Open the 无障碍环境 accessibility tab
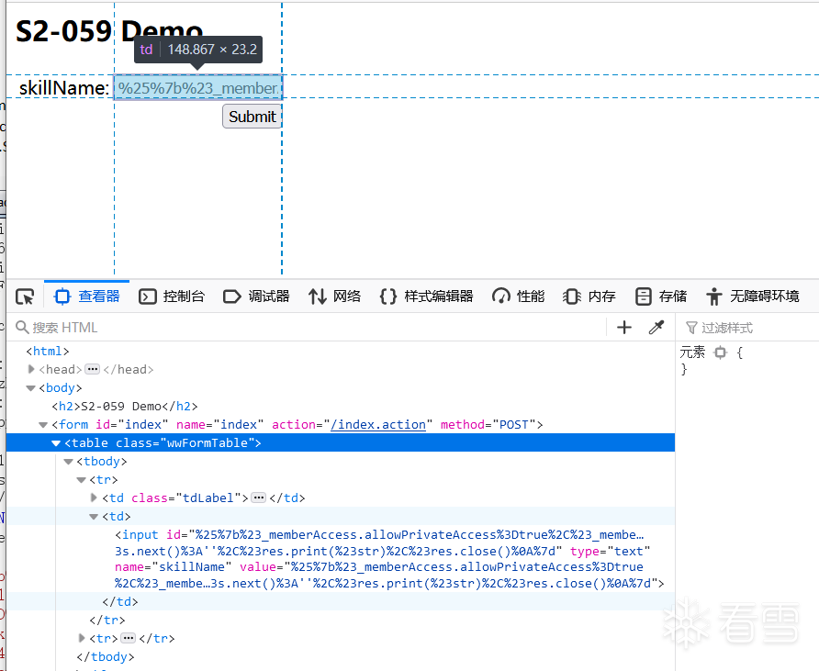Image resolution: width=819 pixels, height=671 pixels. [753, 296]
